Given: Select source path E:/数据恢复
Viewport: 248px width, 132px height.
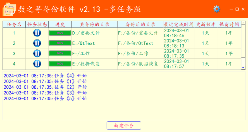Looking at the screenshot, I should [x=86, y=64].
